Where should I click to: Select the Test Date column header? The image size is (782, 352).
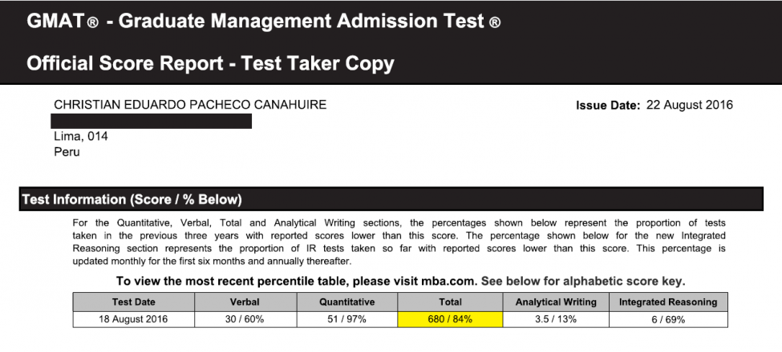coord(134,302)
